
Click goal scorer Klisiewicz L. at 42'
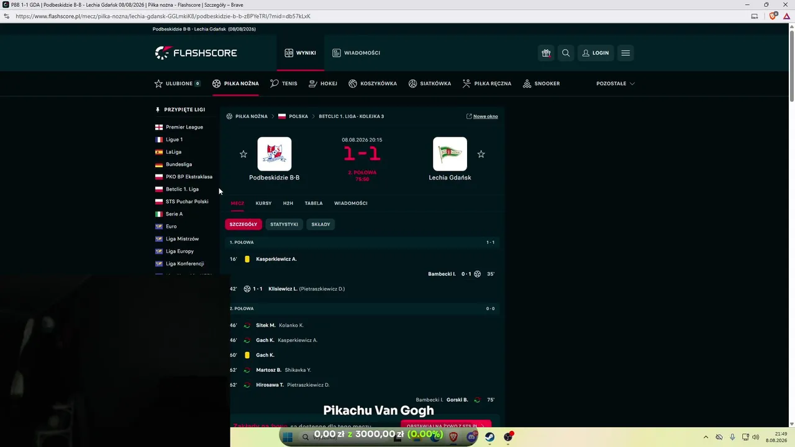pyautogui.click(x=283, y=289)
